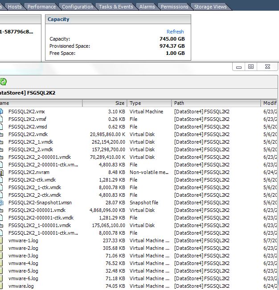Open the Storage Views tab
This screenshot has height=290, width=279.
coord(210,7)
